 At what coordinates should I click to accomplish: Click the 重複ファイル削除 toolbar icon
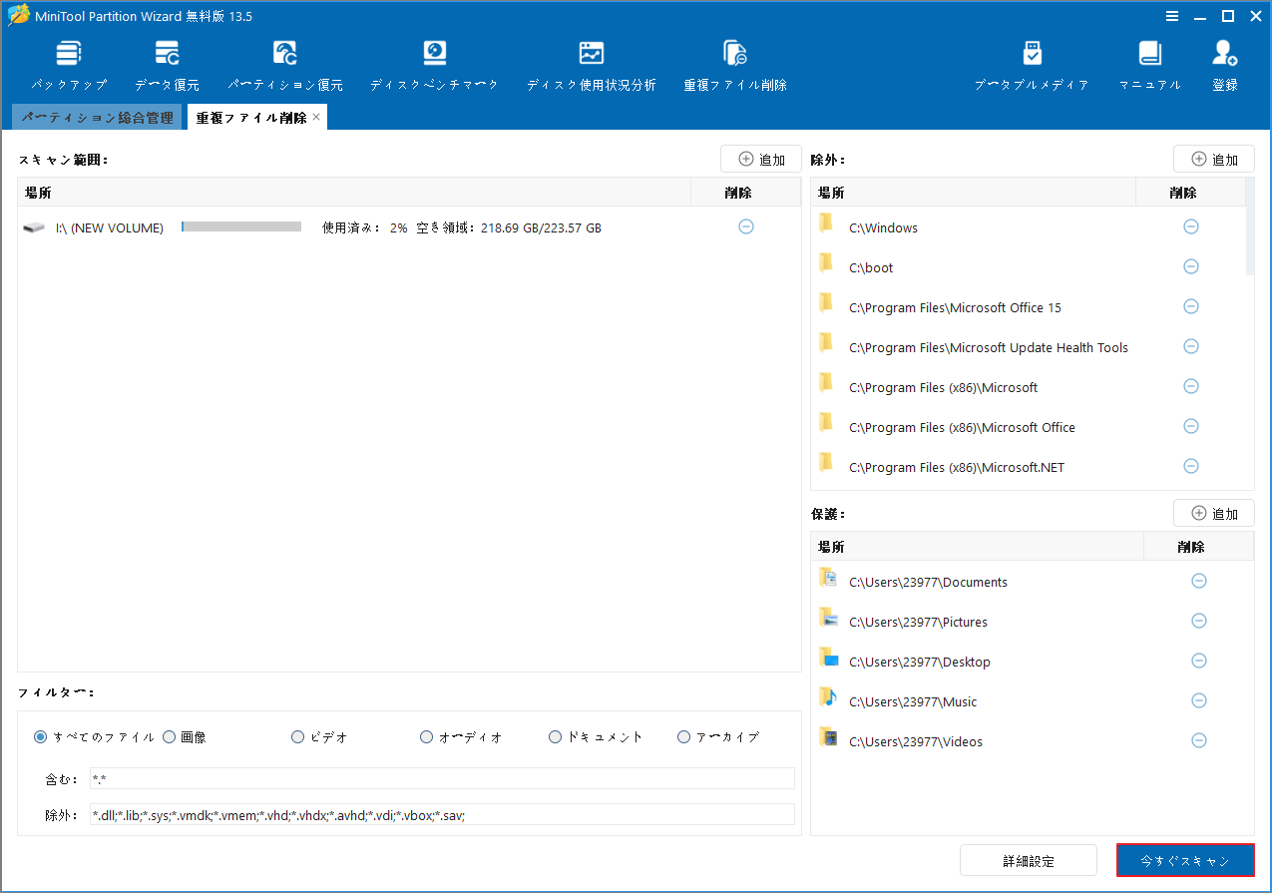pos(734,62)
